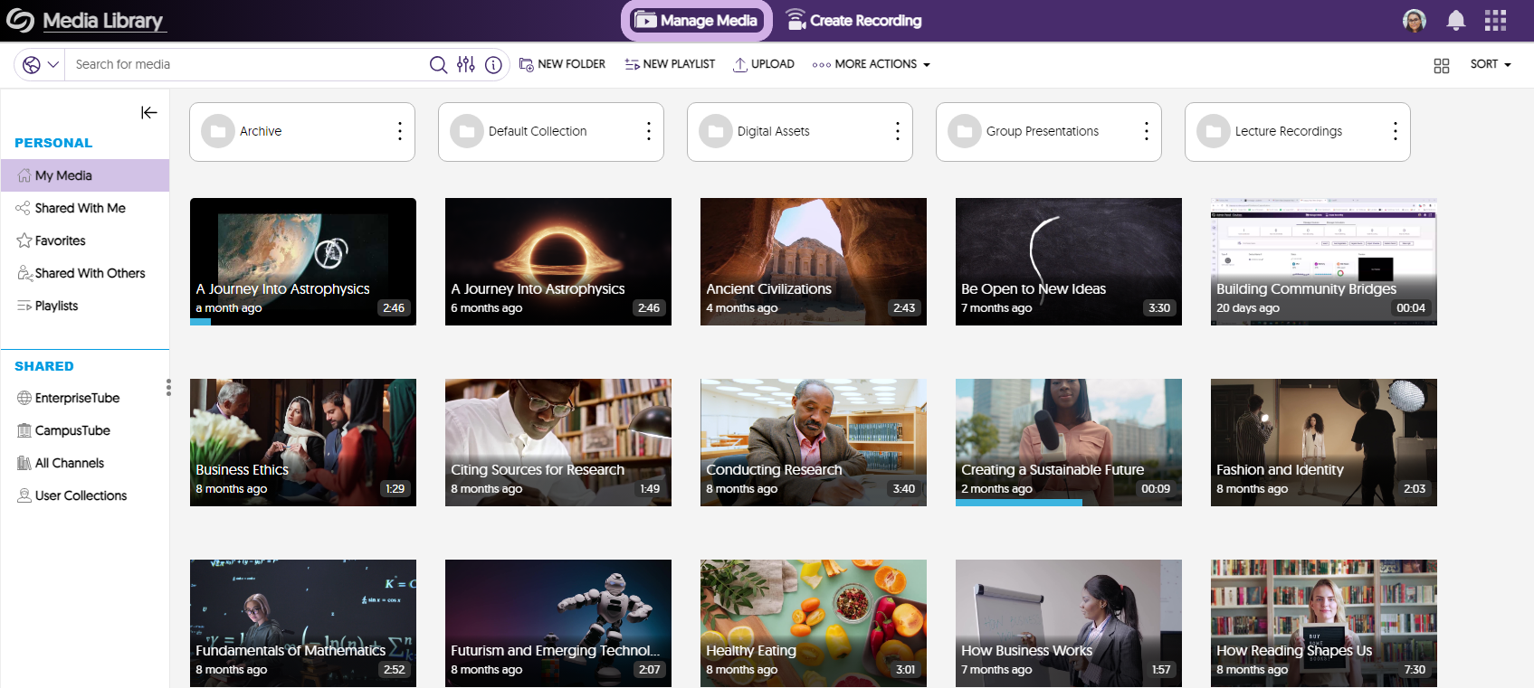The image size is (1534, 688).
Task: Click the search info icon
Action: click(493, 64)
